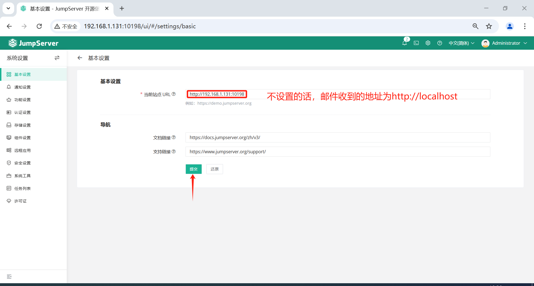Click the bell icon beside 通知设置

[x=9, y=87]
